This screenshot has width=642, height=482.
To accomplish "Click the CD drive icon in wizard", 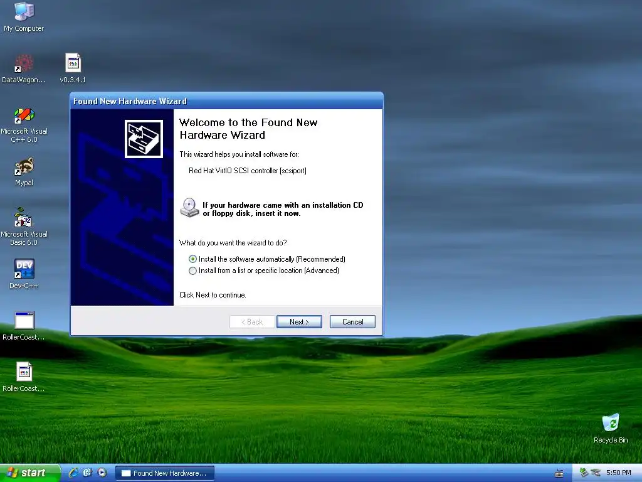I will (x=189, y=207).
